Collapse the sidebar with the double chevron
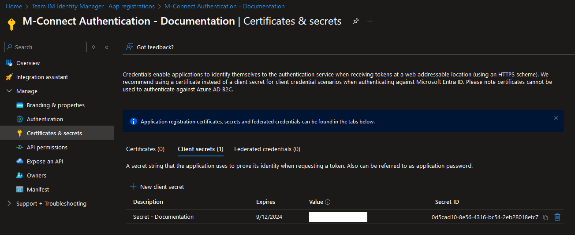Screen dimensions: 575x235 (x=107, y=47)
